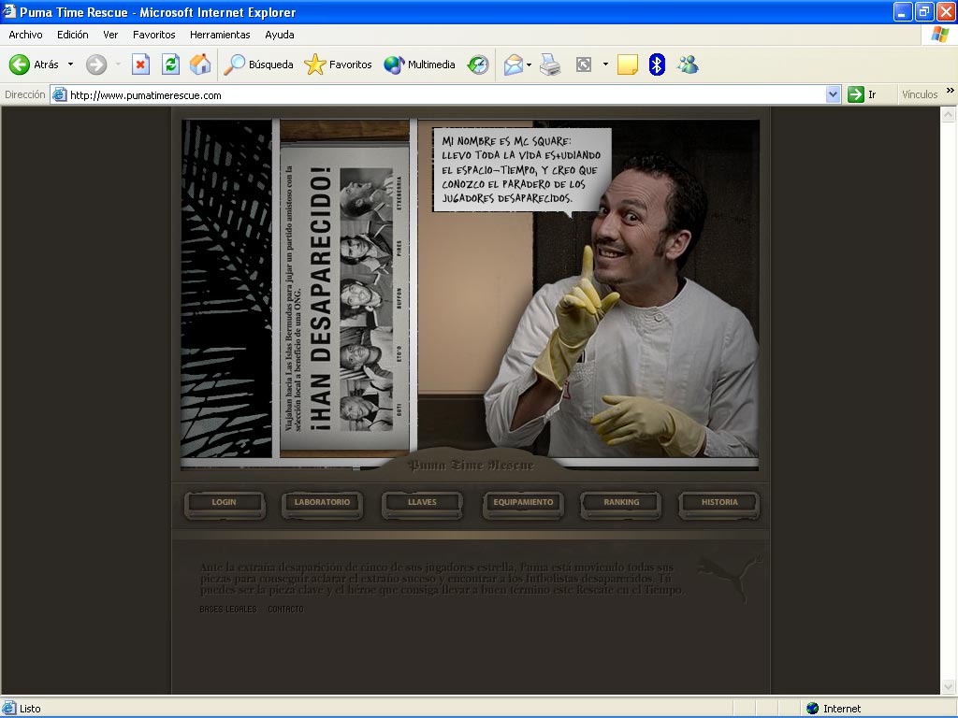Screen dimensions: 958x718
Task: Open the Favoritos star toolbar button
Action: (338, 65)
